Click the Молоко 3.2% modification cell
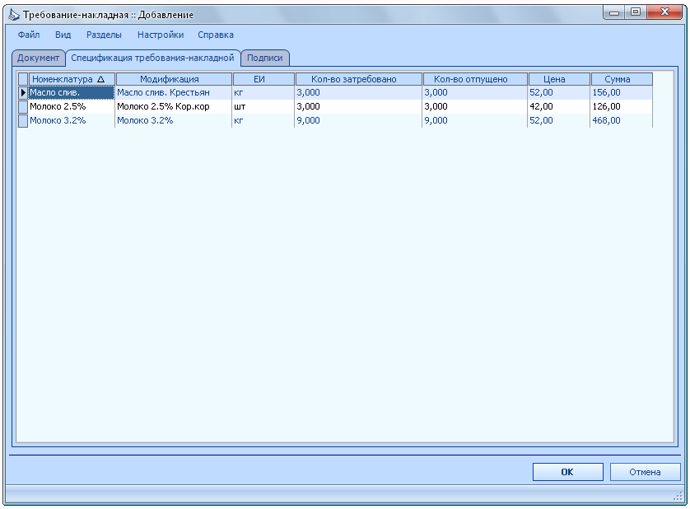This screenshot has height=509, width=690. (x=174, y=120)
